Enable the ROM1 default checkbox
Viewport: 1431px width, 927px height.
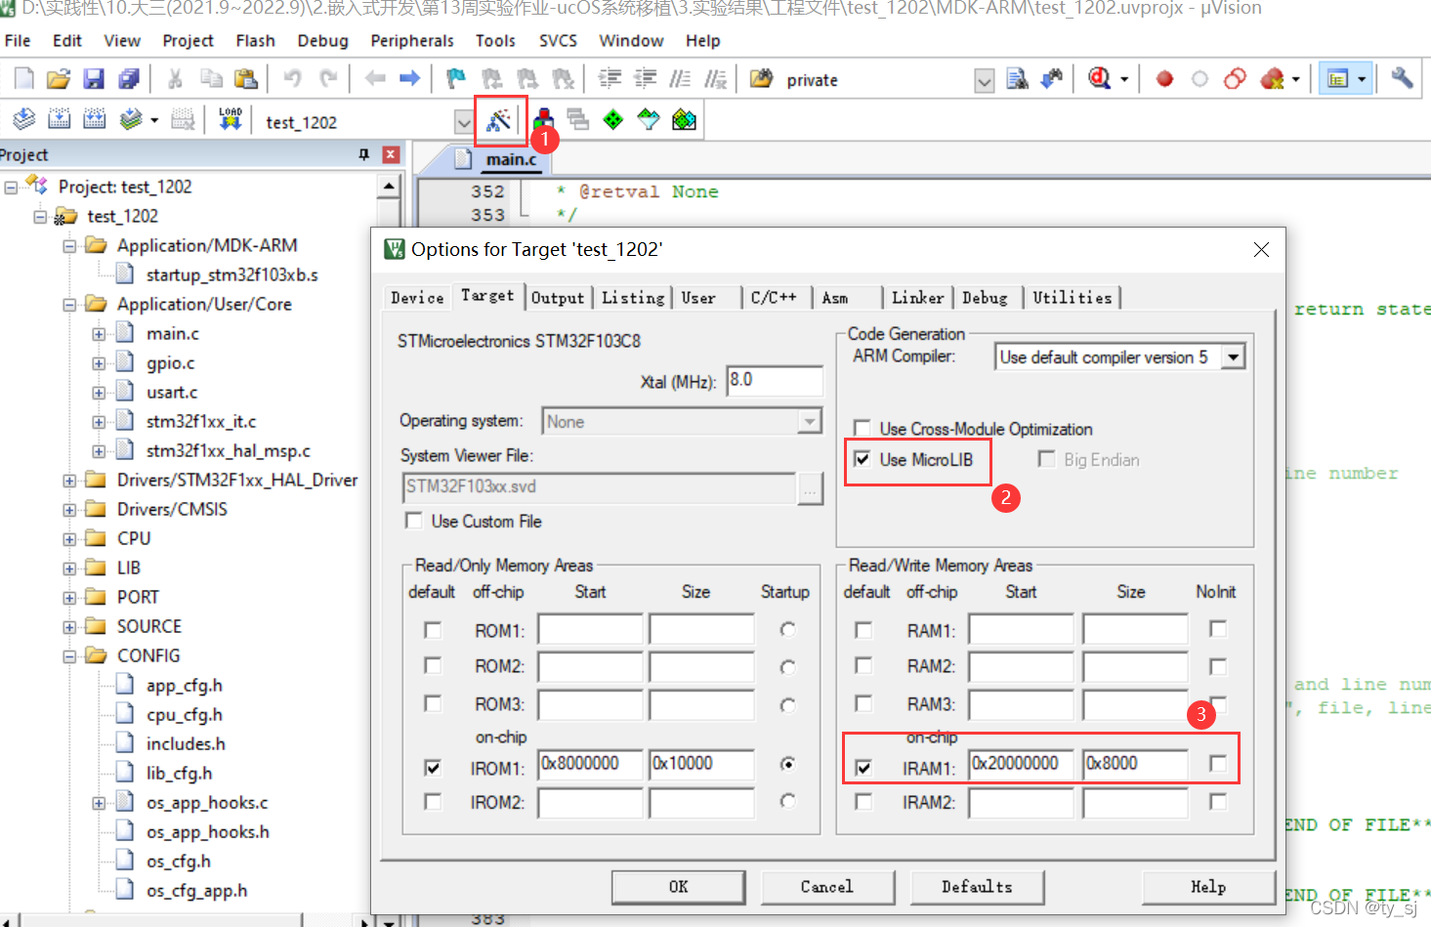click(433, 630)
